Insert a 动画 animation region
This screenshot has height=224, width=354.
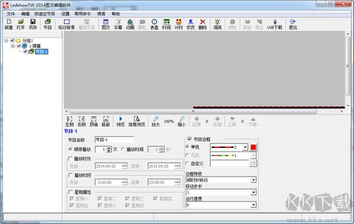pyautogui.click(x=130, y=24)
